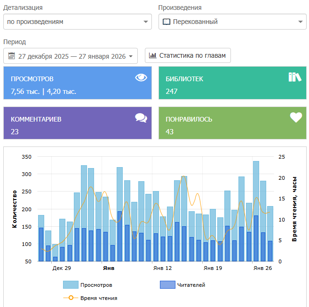Expand the Произведения dropdown arrow

[x=301, y=22]
